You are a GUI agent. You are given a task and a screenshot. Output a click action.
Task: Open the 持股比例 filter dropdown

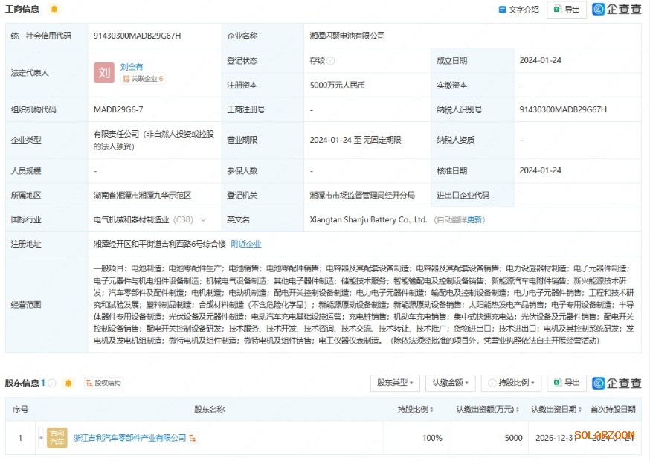click(511, 383)
